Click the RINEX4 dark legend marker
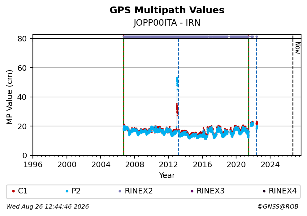307x216 pixels. 264,191
